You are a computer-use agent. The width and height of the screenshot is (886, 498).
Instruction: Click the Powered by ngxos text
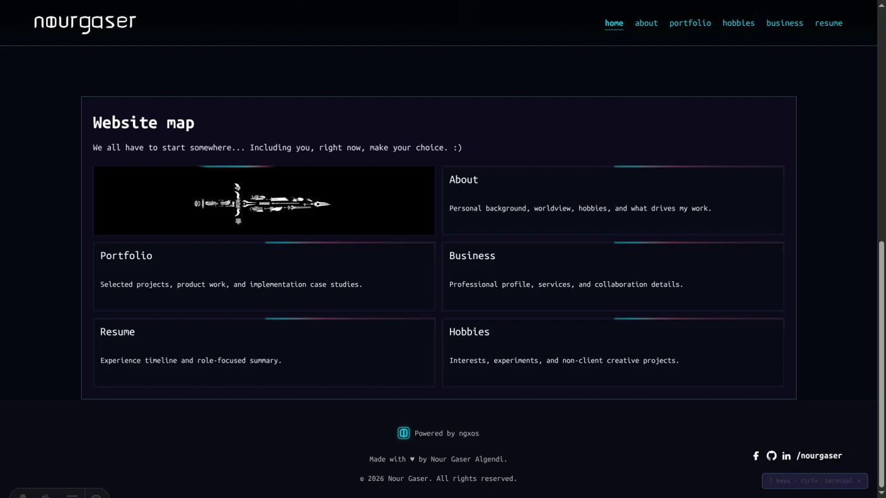click(447, 434)
